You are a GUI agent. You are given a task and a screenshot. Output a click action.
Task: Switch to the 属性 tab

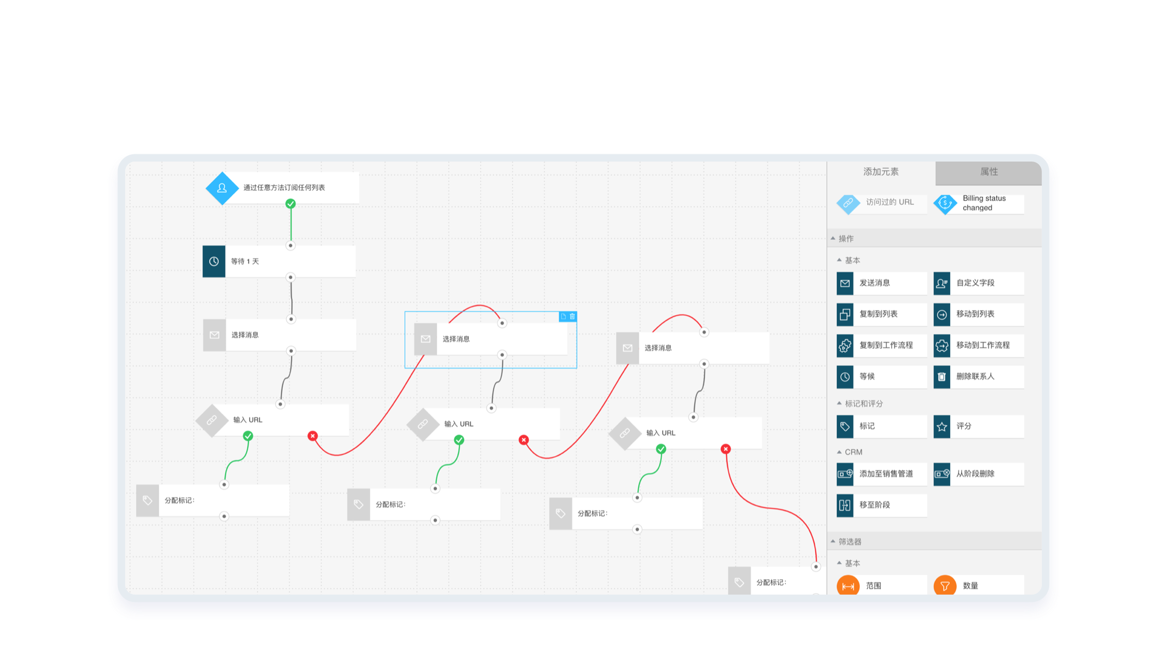point(988,172)
